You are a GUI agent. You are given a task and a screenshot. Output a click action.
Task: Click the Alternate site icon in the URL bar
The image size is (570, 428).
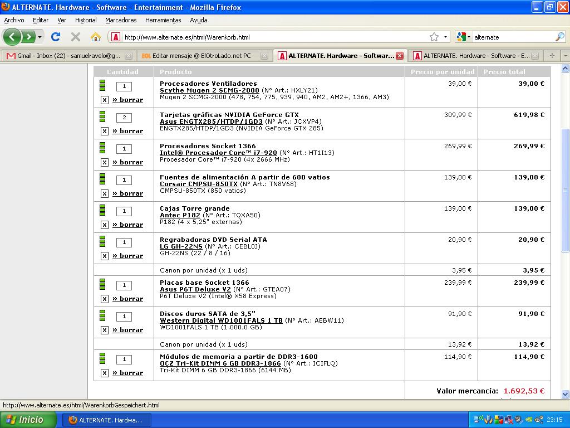coord(116,37)
